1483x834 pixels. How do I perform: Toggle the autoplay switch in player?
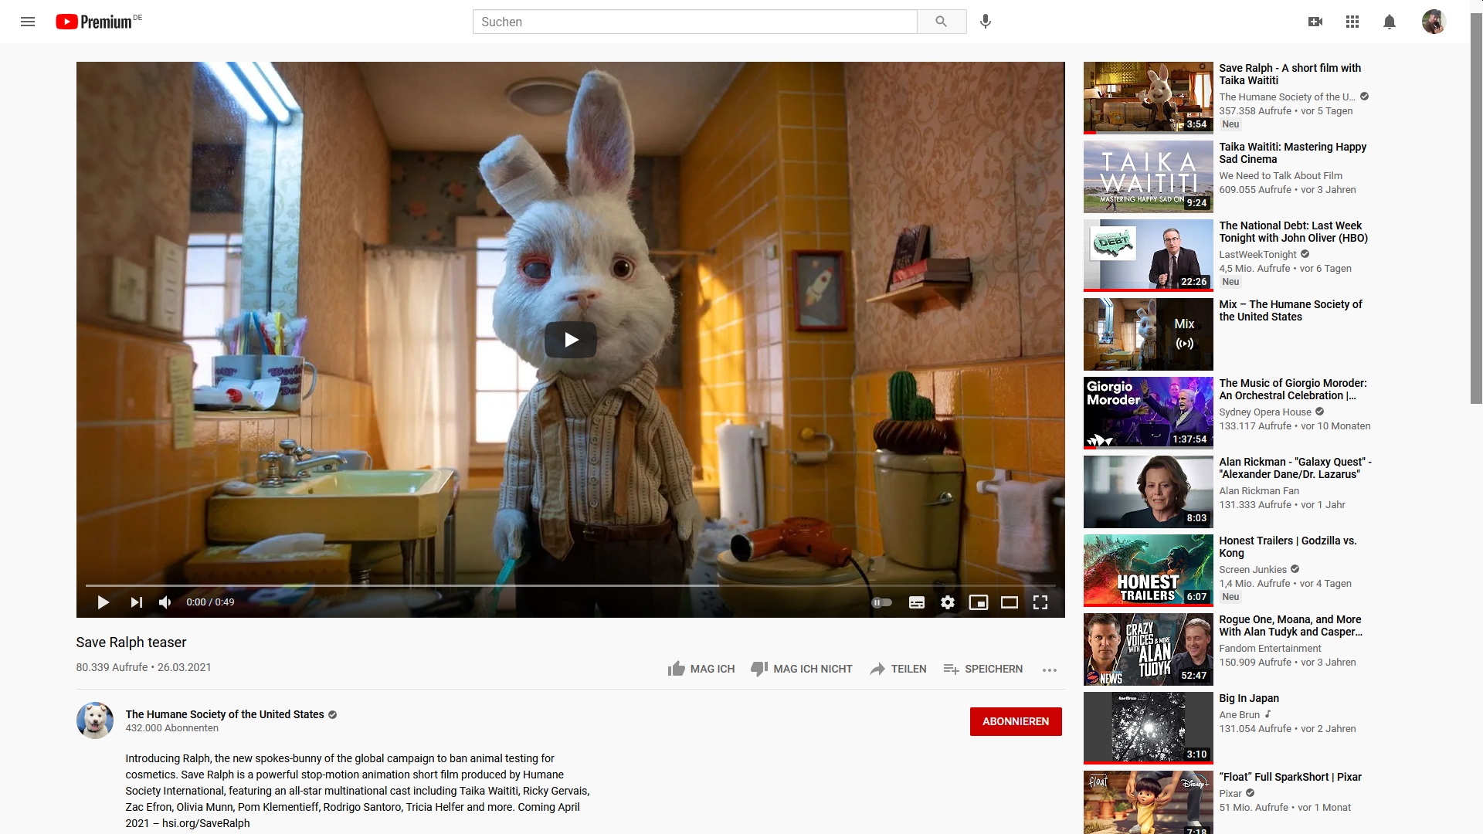881,602
